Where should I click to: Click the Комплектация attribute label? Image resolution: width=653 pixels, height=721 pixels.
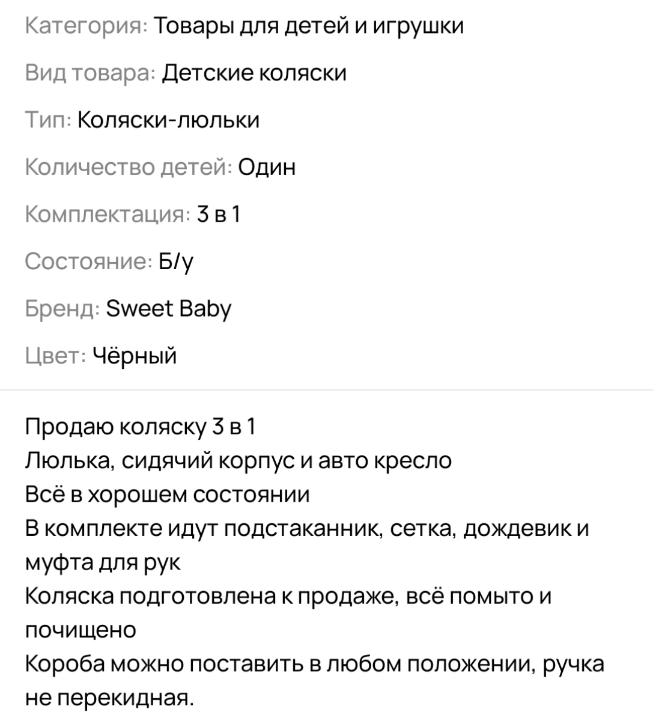(x=107, y=214)
